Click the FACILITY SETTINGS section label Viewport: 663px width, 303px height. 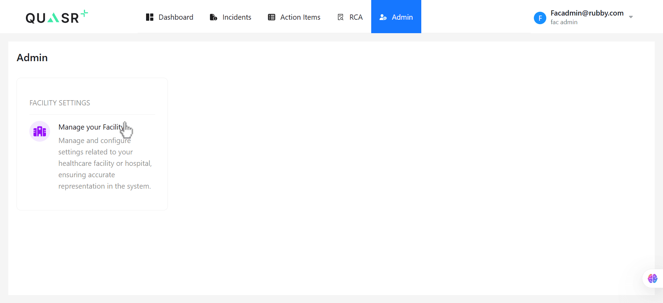[x=60, y=103]
